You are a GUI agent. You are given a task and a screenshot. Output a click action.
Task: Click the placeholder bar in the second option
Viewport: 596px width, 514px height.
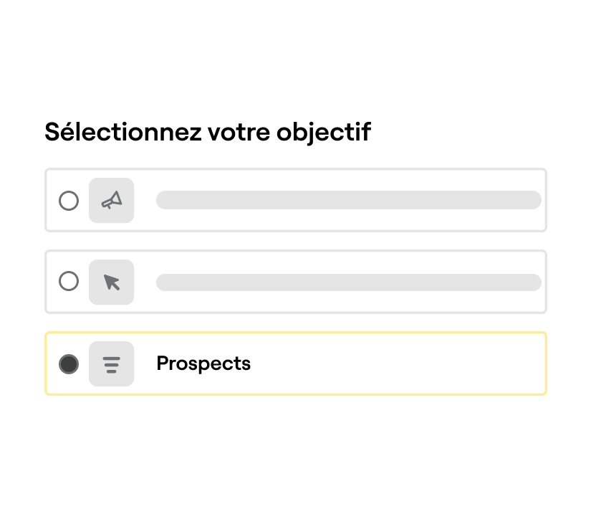348,282
